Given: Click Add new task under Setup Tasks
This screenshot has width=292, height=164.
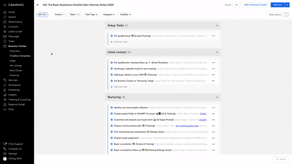Looking at the screenshot, I should click(119, 42).
